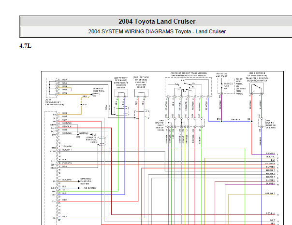Click the J/C TT behind-dash connector label
292x225 pixels.
[x=54, y=102]
